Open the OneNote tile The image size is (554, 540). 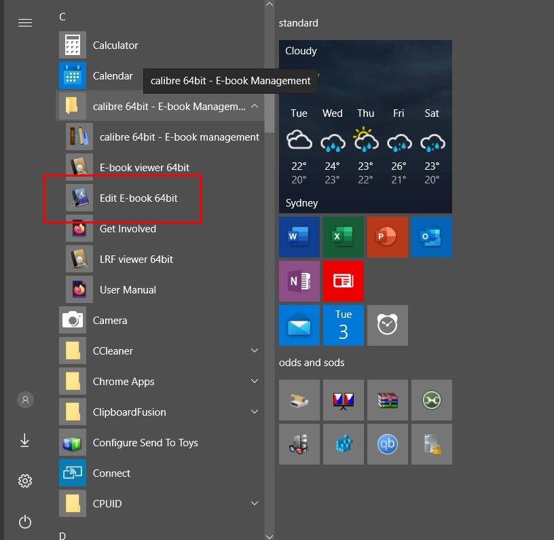pyautogui.click(x=299, y=281)
